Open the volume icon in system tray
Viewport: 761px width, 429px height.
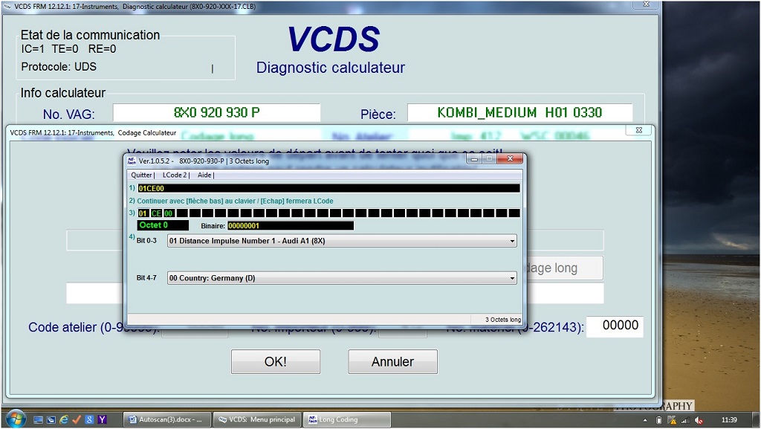(x=699, y=420)
